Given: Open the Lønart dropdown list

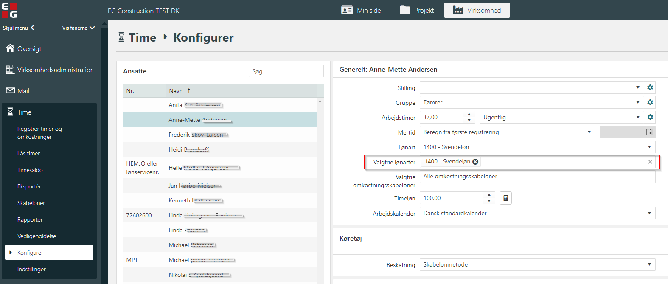Looking at the screenshot, I should [649, 147].
